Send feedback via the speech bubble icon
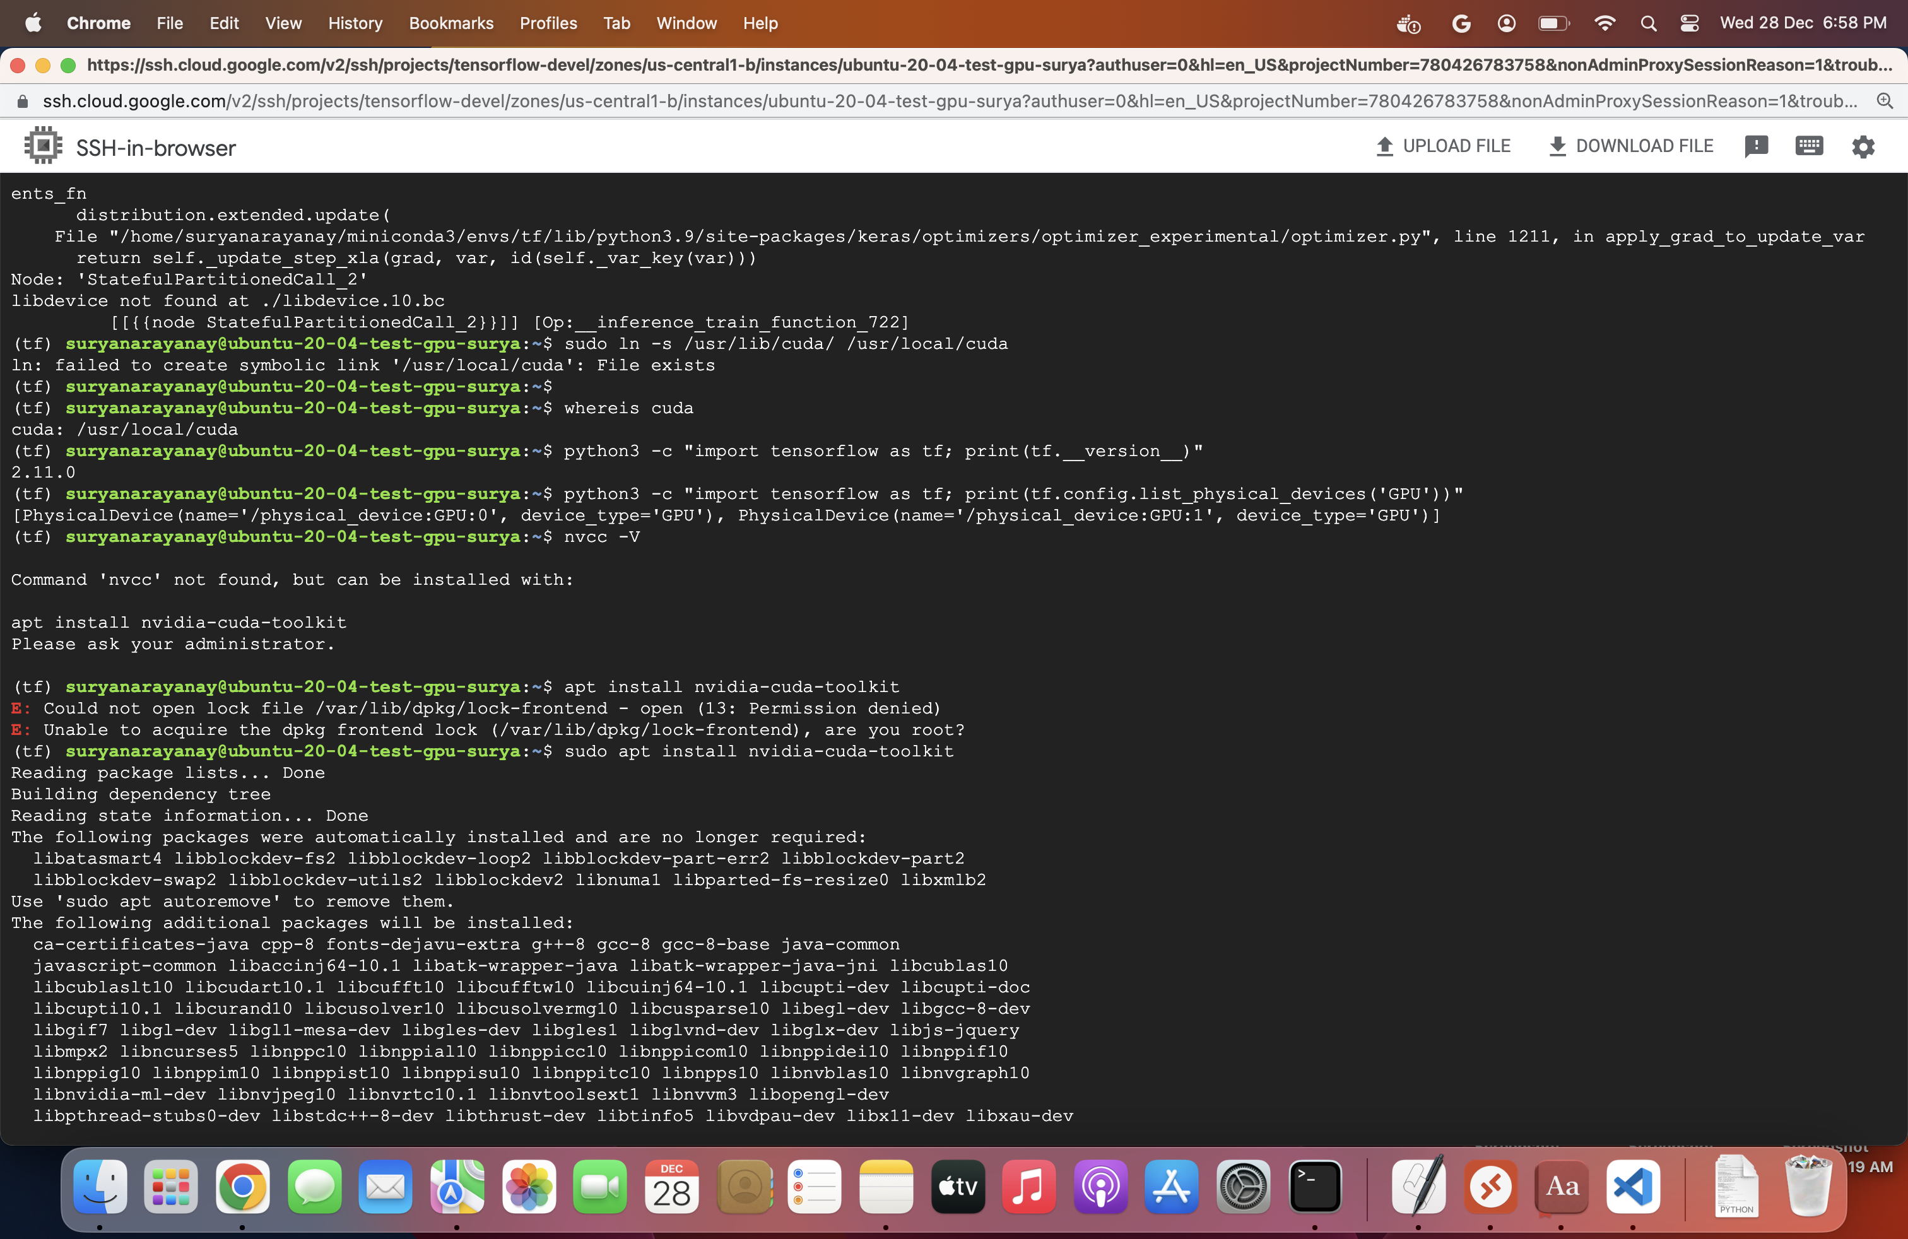This screenshot has height=1239, width=1908. coord(1757,146)
